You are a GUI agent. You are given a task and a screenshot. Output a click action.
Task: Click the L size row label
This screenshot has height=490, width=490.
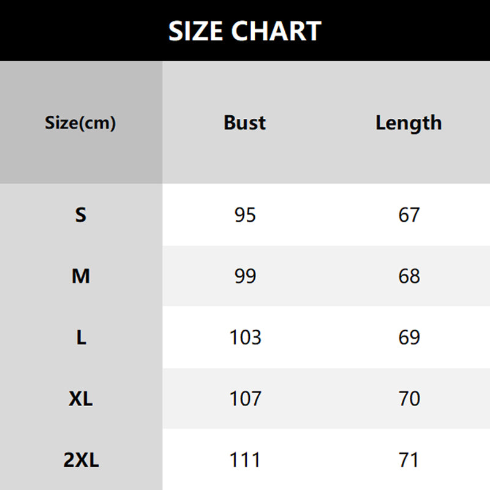coord(81,337)
